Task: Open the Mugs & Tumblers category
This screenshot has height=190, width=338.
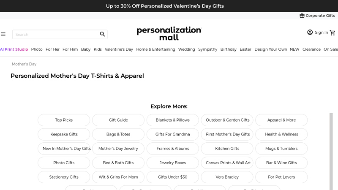Action: (x=281, y=149)
